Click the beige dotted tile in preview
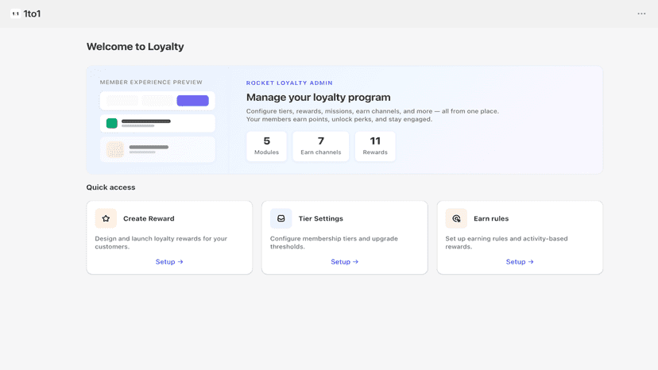This screenshot has height=370, width=658. [x=115, y=149]
